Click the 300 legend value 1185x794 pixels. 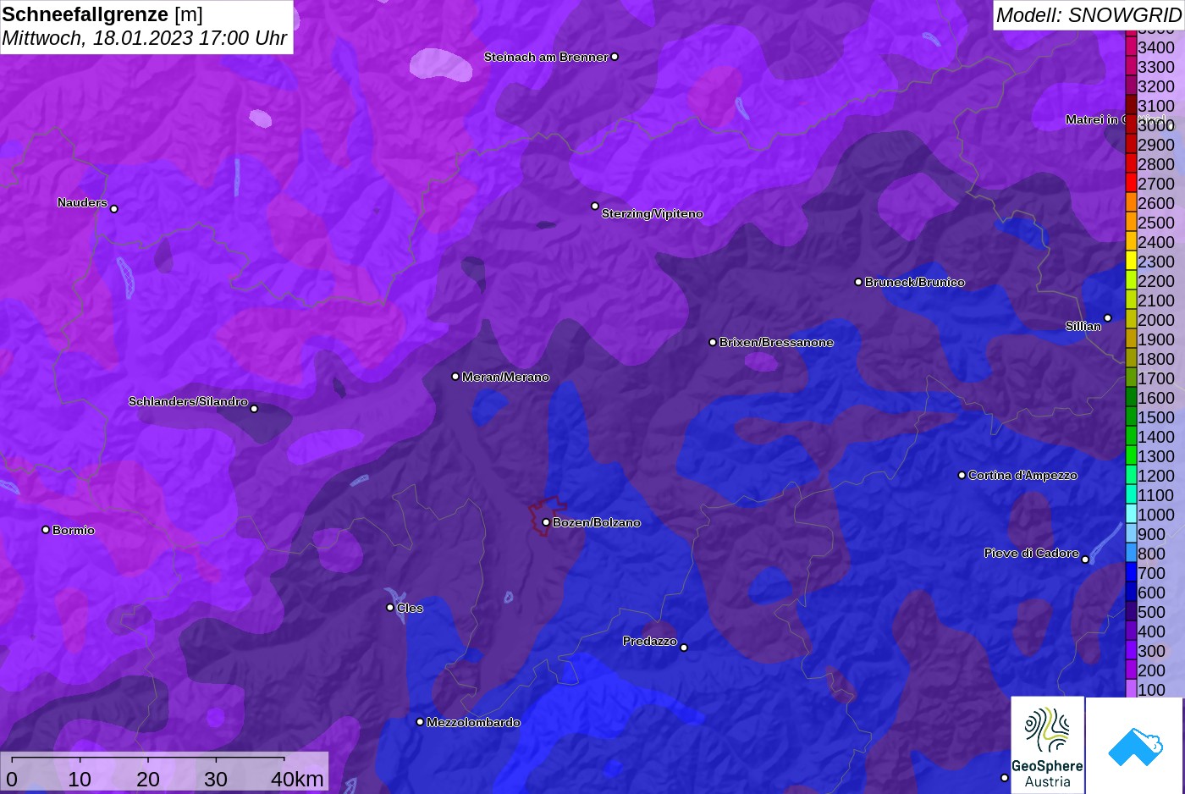click(x=1151, y=651)
